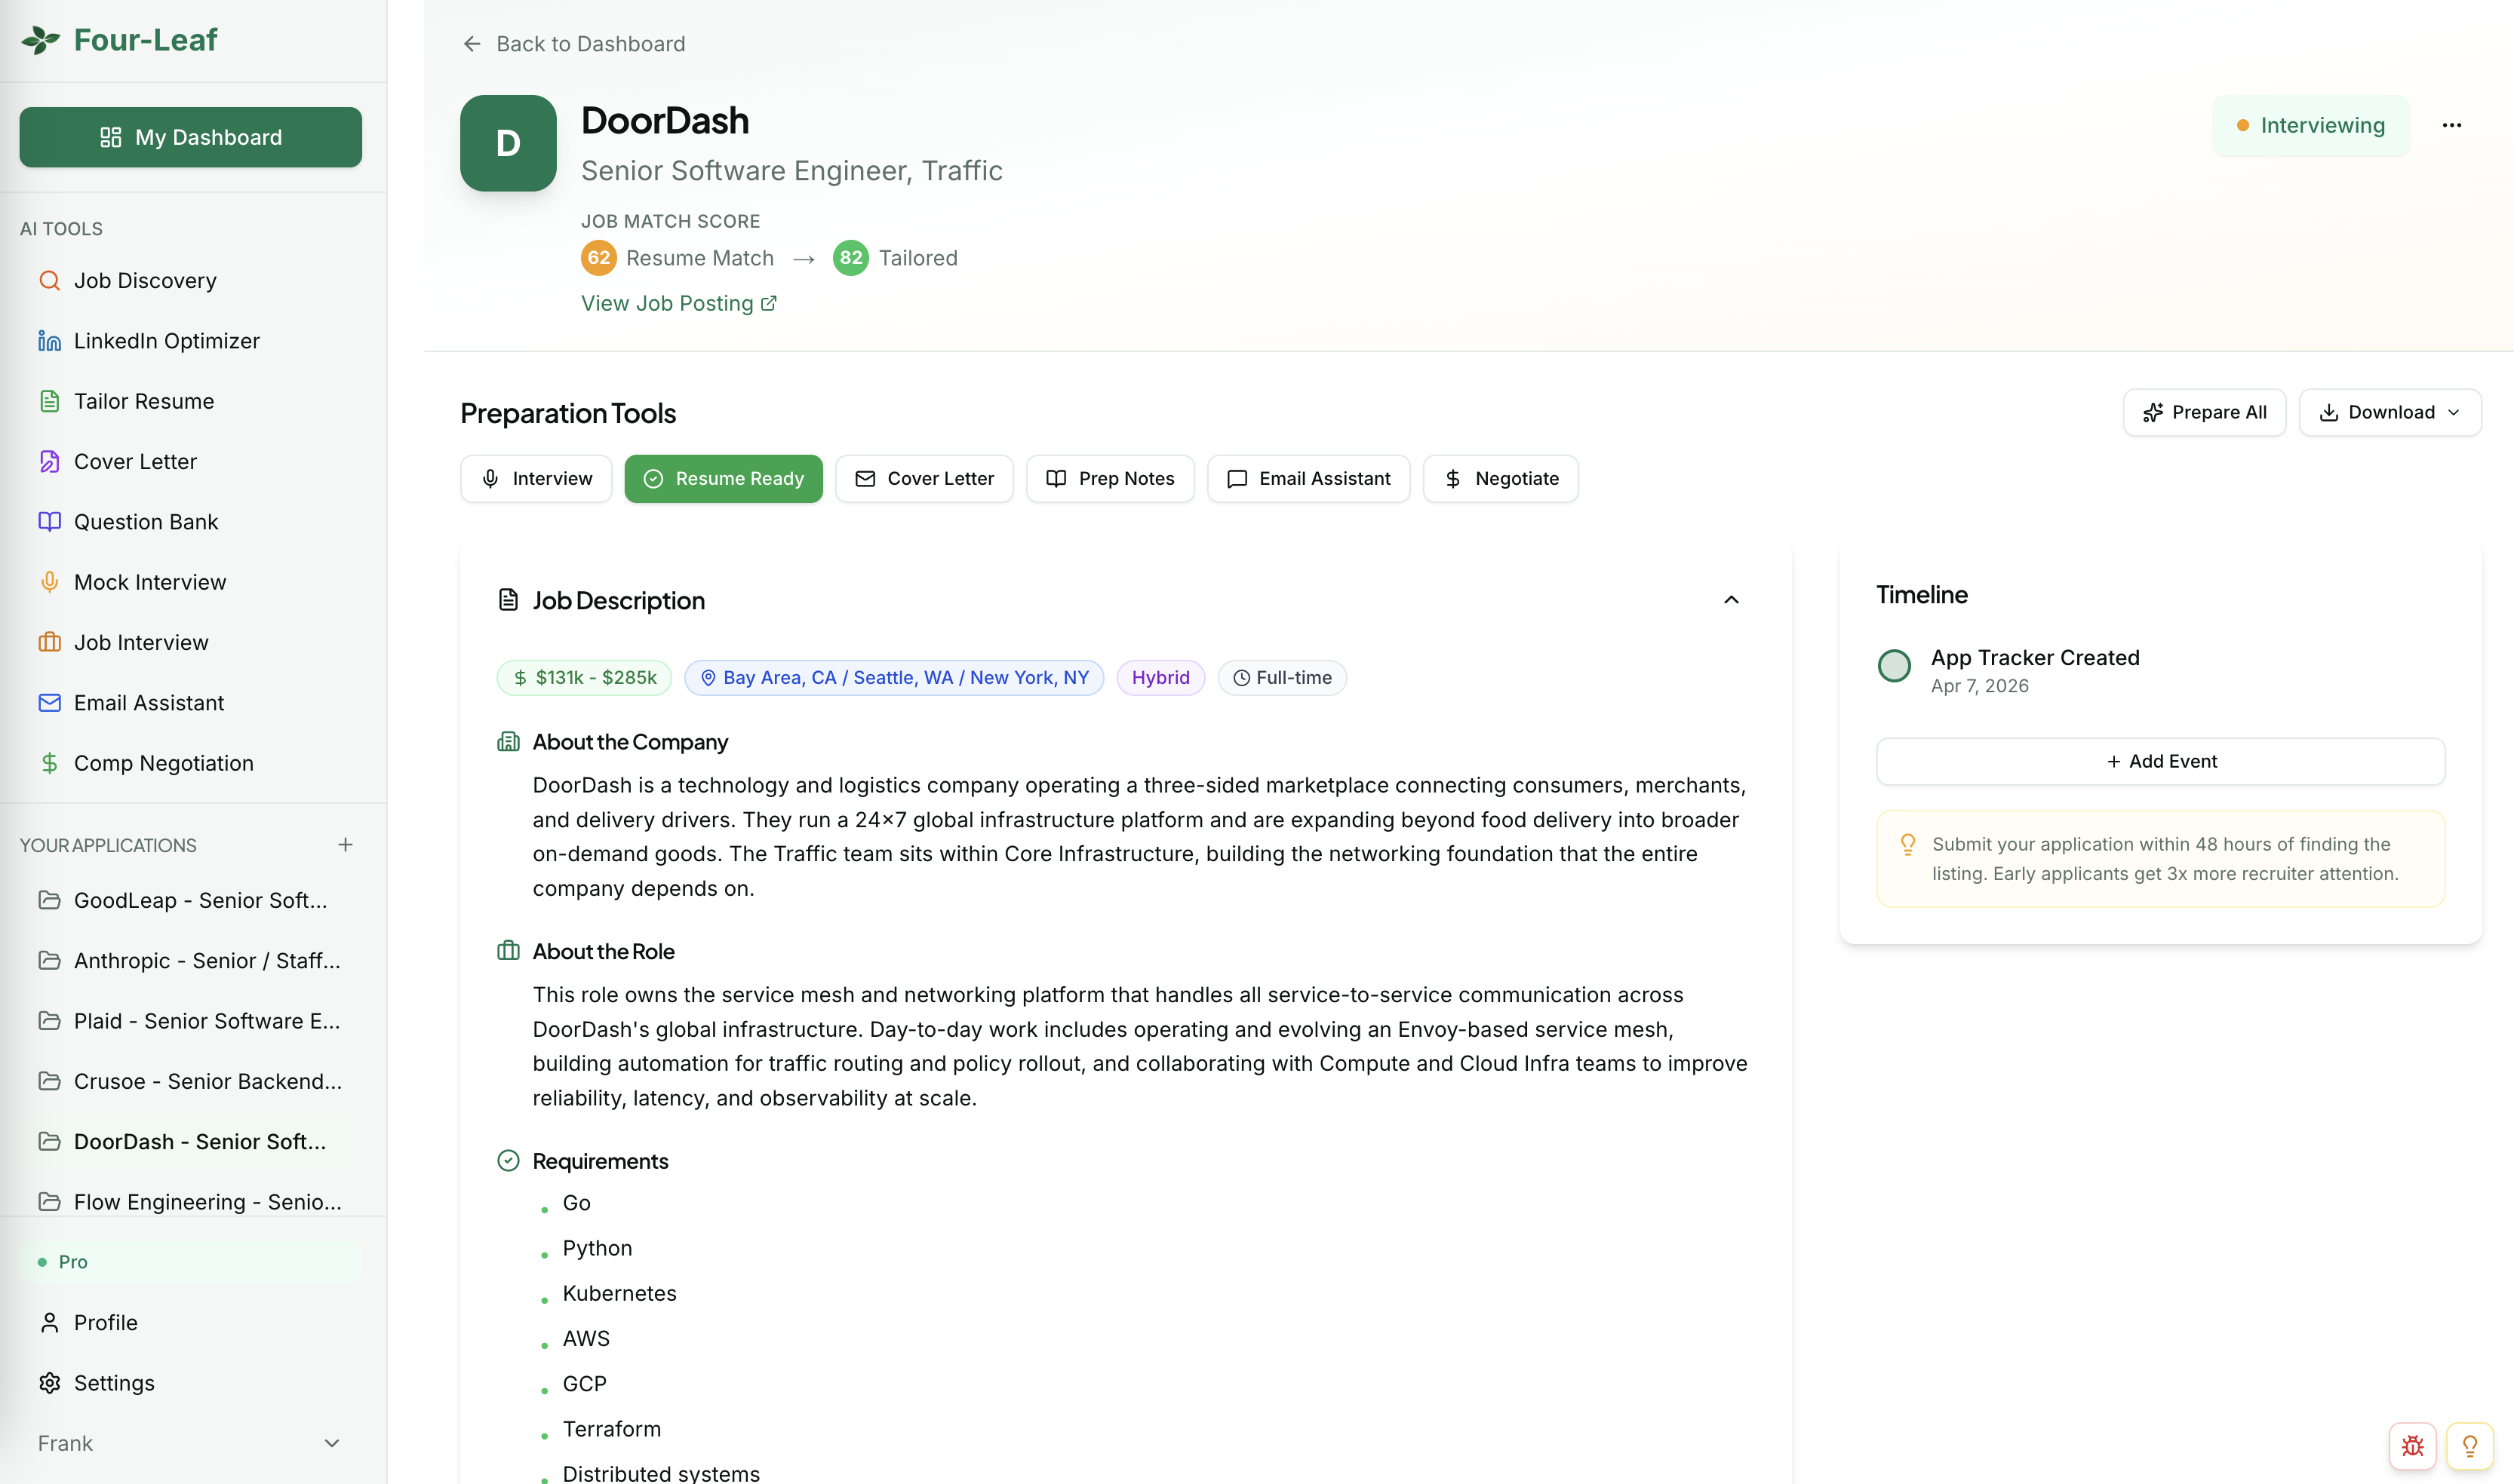Collapse the Job Description section
Image resolution: width=2514 pixels, height=1484 pixels.
[x=1732, y=600]
